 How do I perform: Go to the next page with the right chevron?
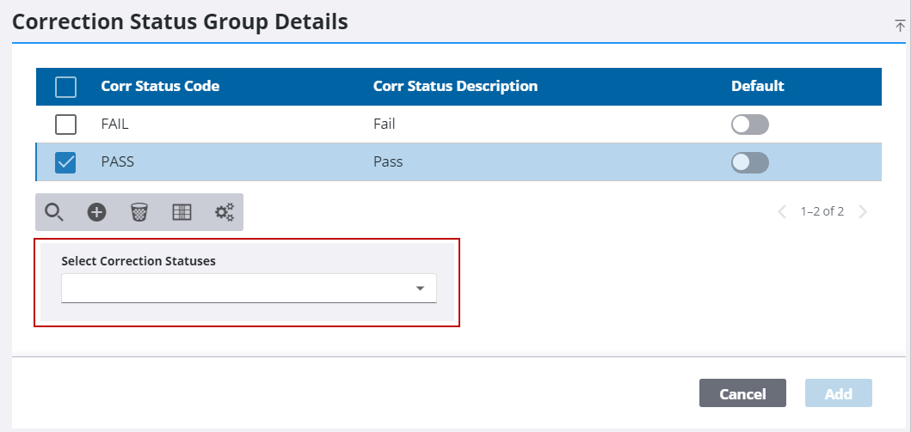click(x=863, y=211)
